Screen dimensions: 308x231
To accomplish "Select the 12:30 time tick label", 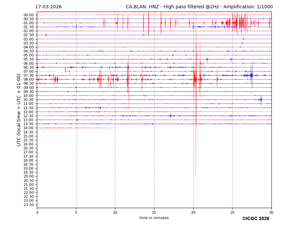I will [x=29, y=116].
